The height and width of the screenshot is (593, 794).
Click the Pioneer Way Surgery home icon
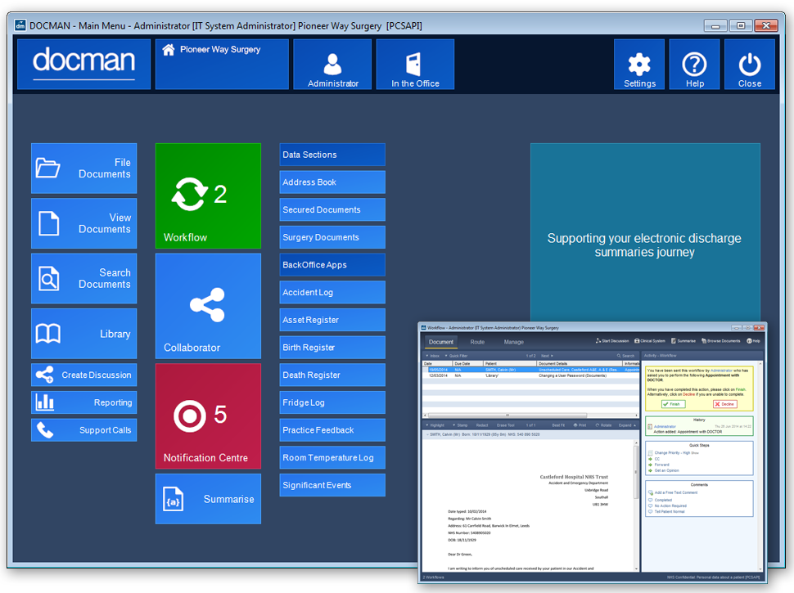pos(169,49)
